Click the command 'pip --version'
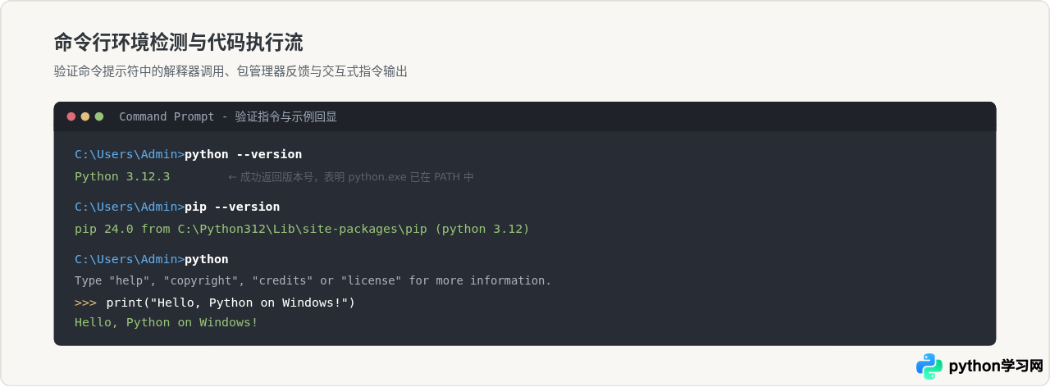This screenshot has width=1050, height=387. (x=232, y=207)
